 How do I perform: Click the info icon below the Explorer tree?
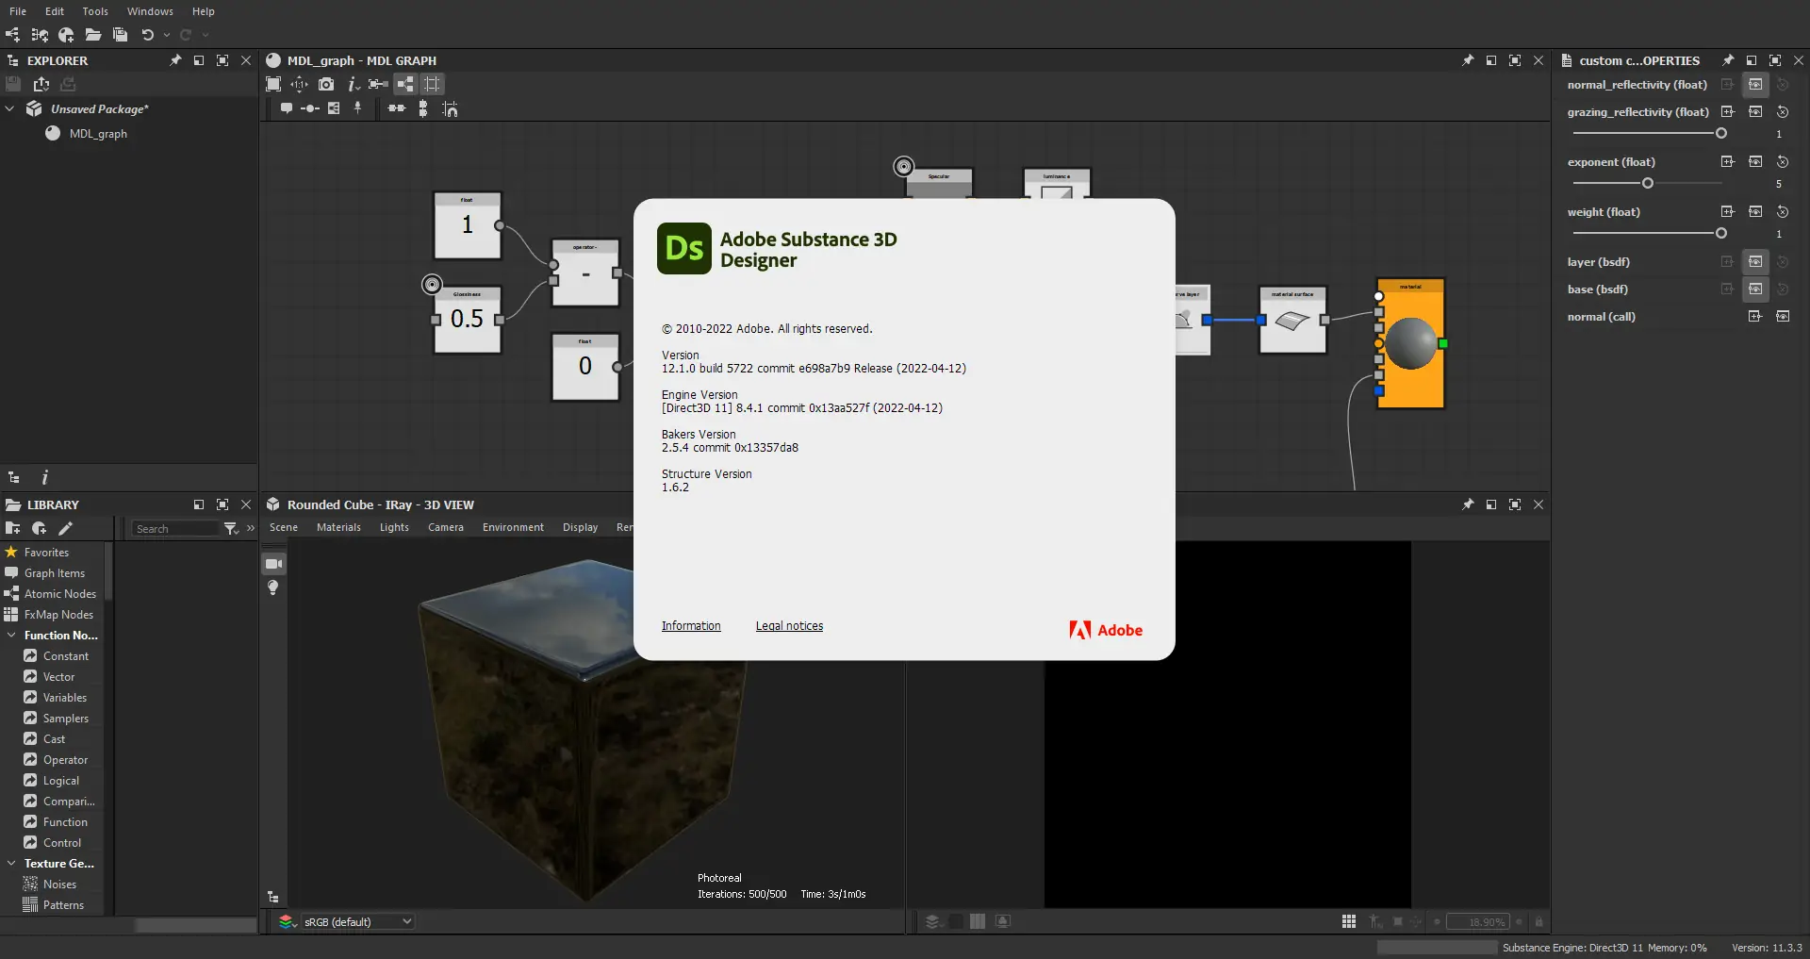[x=44, y=477]
